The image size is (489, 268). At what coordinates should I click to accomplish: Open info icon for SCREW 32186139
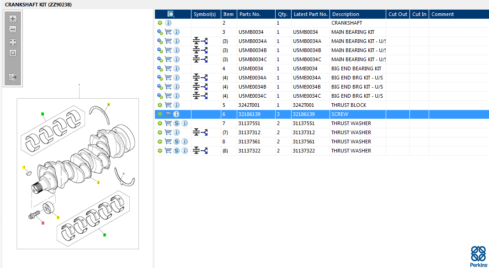tap(176, 114)
